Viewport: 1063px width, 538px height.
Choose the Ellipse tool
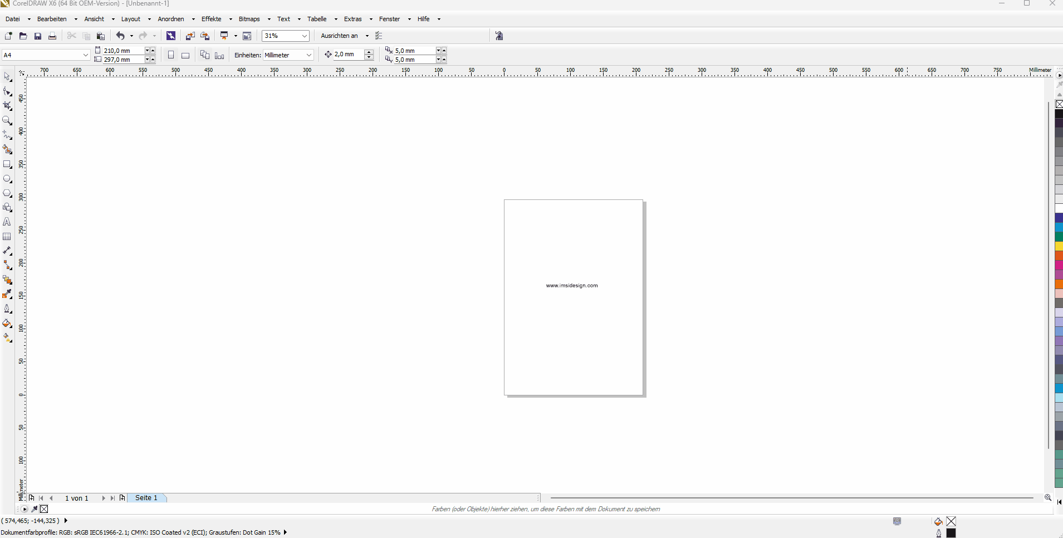[x=7, y=179]
